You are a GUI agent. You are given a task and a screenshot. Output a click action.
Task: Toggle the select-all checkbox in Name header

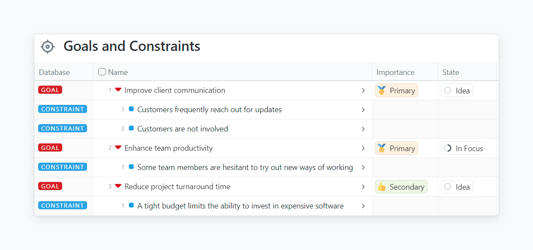pos(102,72)
